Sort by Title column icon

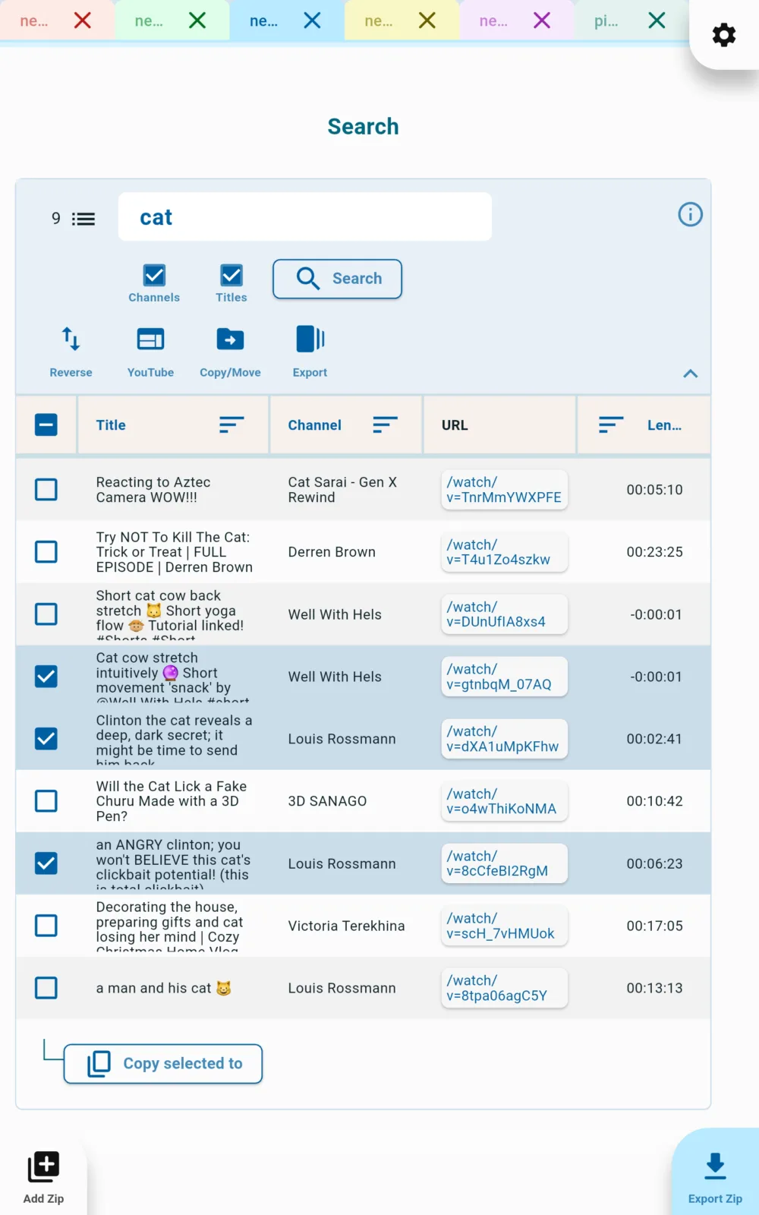[231, 424]
